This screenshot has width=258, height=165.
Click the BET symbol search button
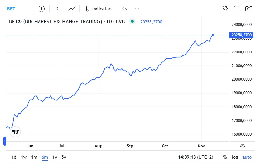click(x=11, y=9)
